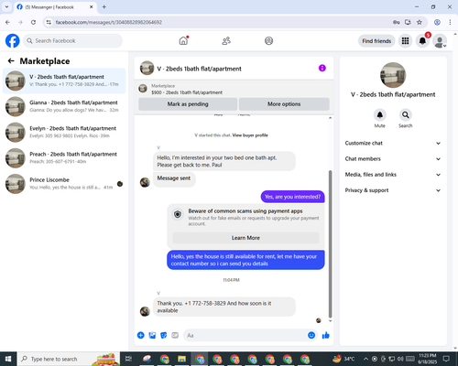Click Mark as pending button
458x366 pixels.
pos(188,104)
